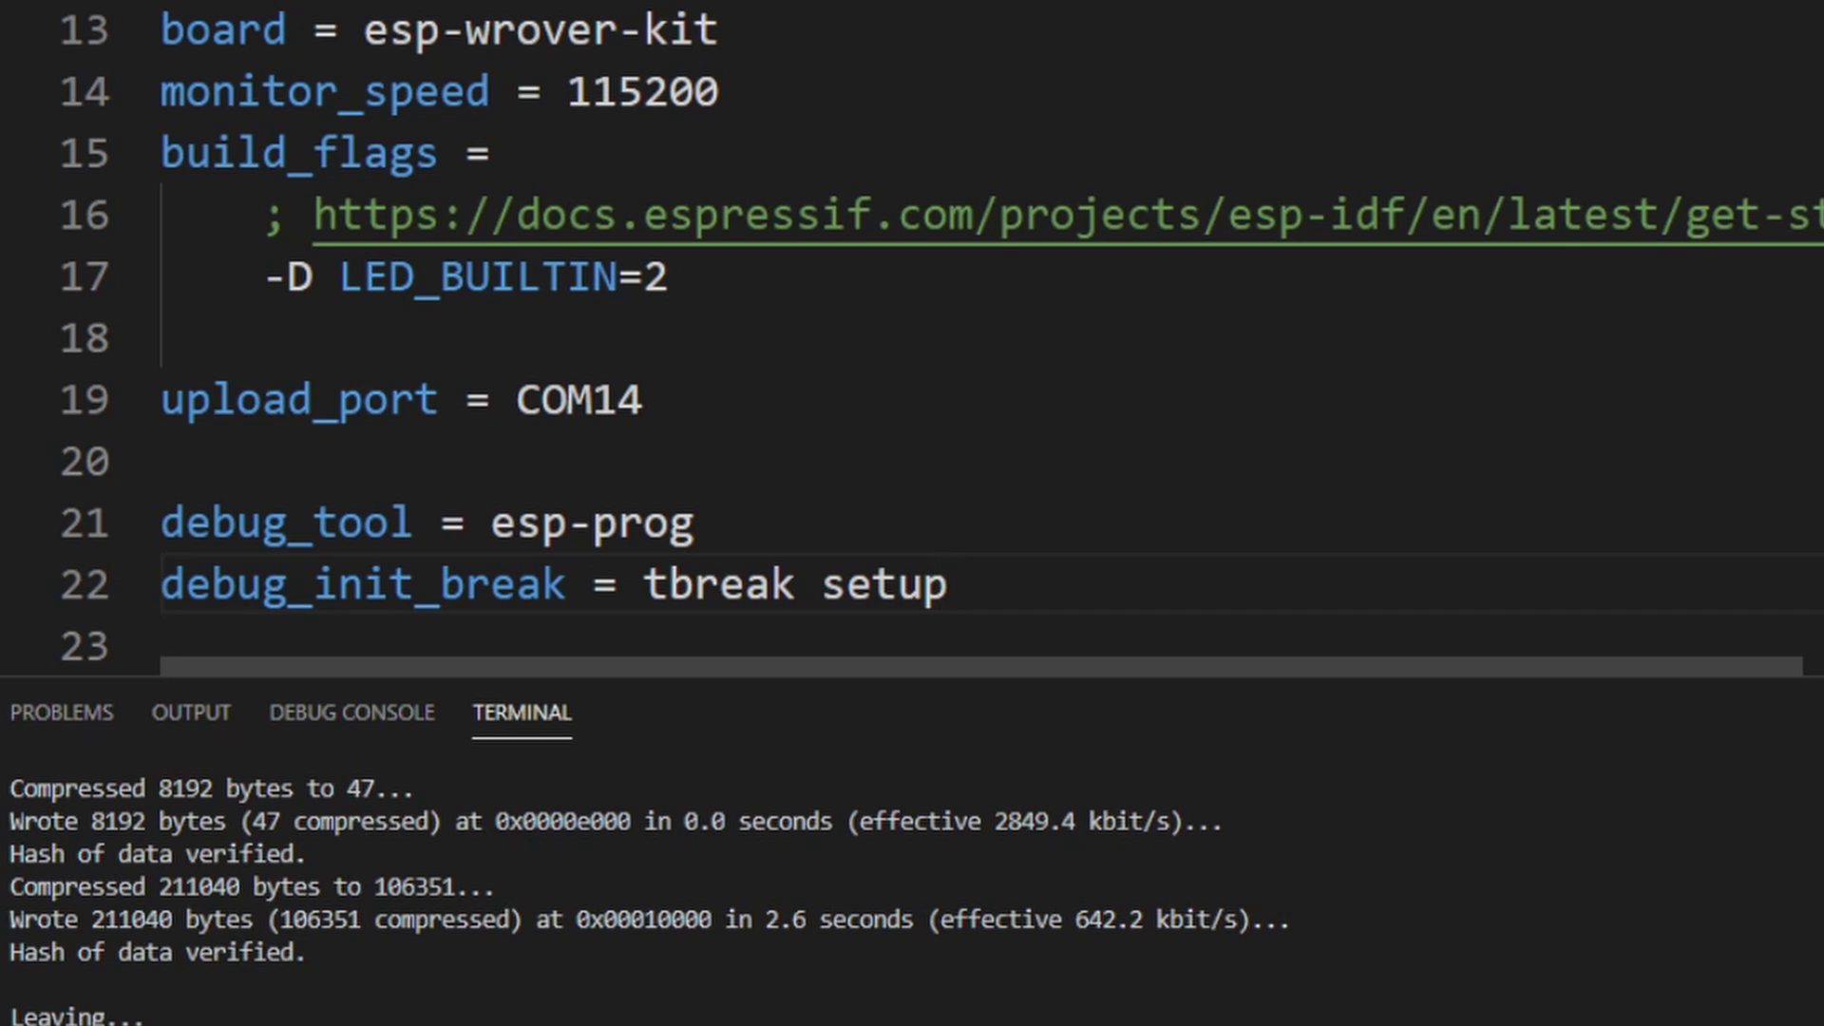Select the OUTPUT tab
The height and width of the screenshot is (1026, 1824).
click(x=190, y=712)
